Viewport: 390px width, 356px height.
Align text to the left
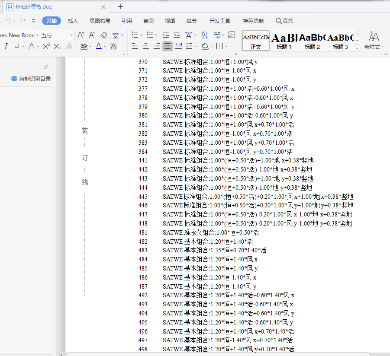pyautogui.click(x=135, y=46)
